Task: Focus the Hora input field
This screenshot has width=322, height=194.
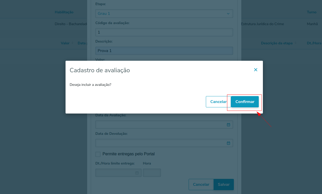Action: point(152,173)
